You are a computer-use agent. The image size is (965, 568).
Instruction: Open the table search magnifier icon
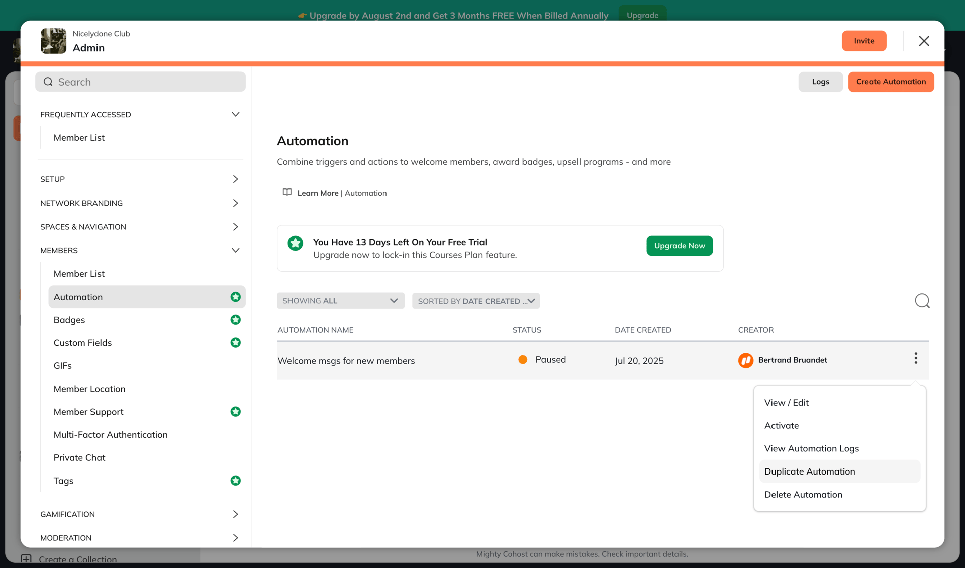tap(922, 300)
